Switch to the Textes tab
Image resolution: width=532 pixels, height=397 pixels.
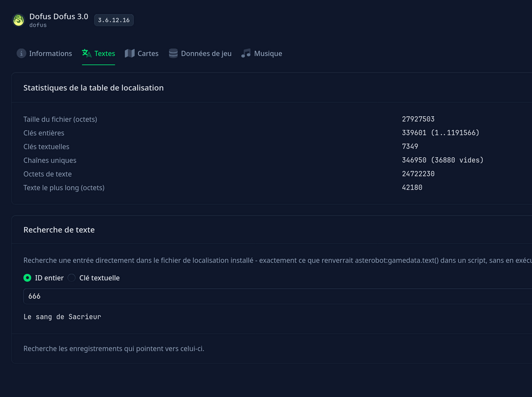click(98, 53)
